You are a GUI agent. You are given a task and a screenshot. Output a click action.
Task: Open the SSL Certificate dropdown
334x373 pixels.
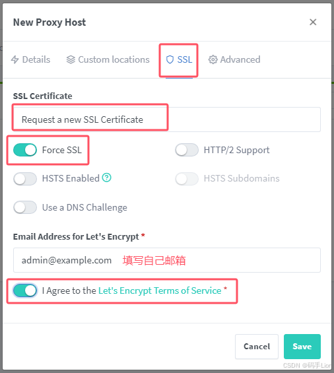[x=167, y=119]
